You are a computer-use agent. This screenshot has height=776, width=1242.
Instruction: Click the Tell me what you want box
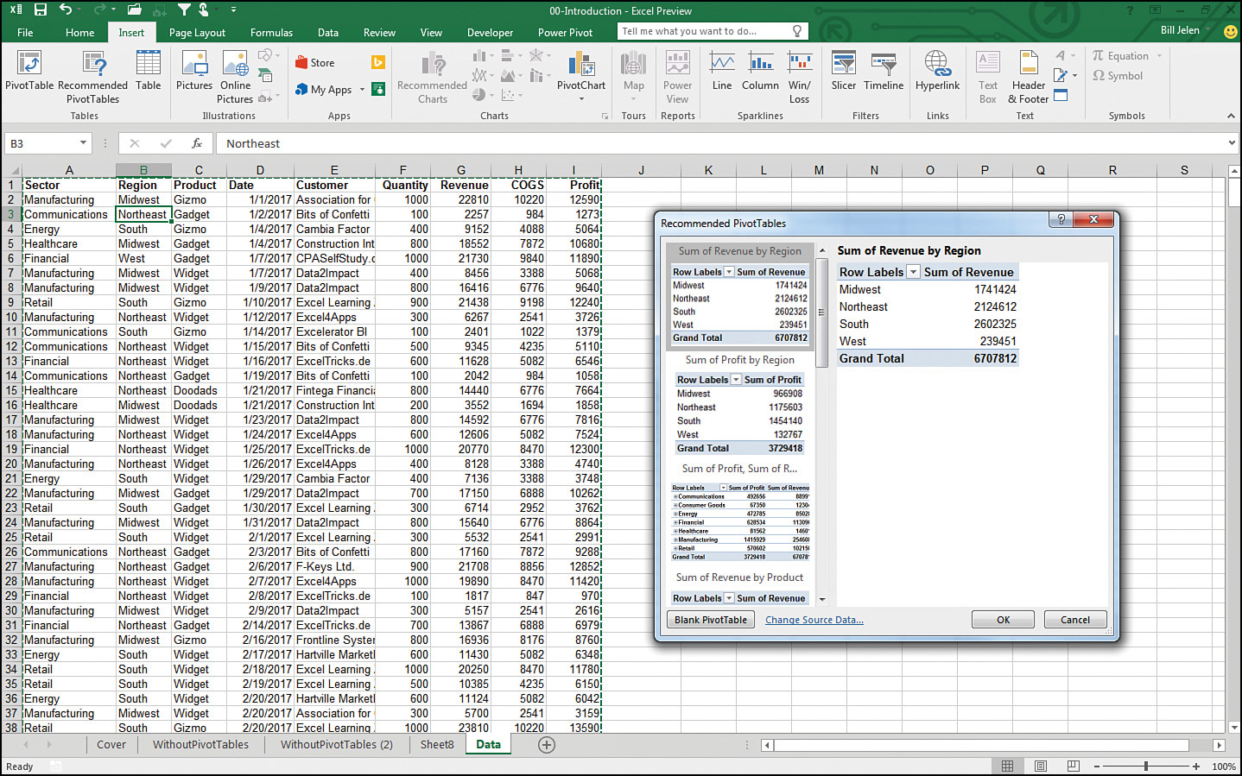[x=713, y=31]
